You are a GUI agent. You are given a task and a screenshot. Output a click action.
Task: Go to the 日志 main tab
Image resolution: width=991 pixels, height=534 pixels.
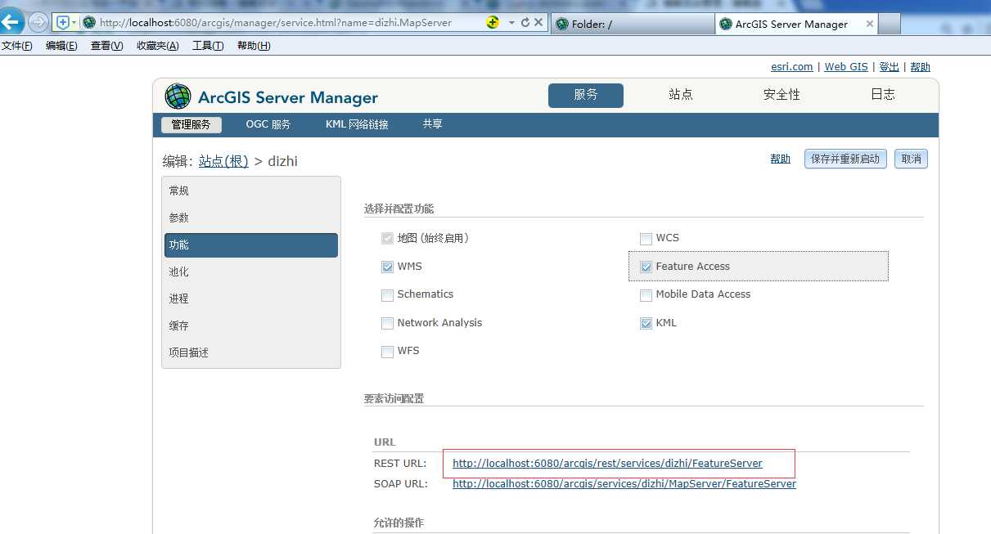coord(883,96)
